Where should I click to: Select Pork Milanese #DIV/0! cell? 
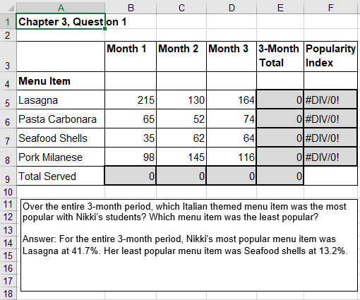pos(330,157)
